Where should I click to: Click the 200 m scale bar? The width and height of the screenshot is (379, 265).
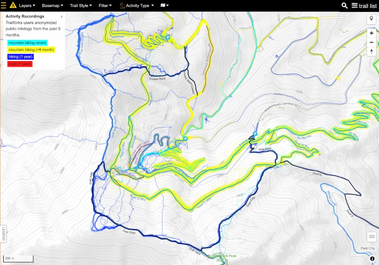[x=18, y=258]
